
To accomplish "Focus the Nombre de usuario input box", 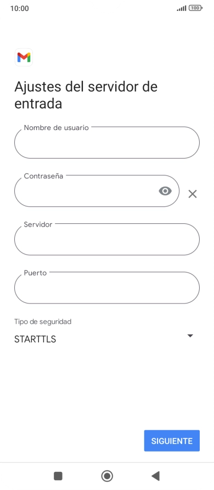I will (x=107, y=143).
